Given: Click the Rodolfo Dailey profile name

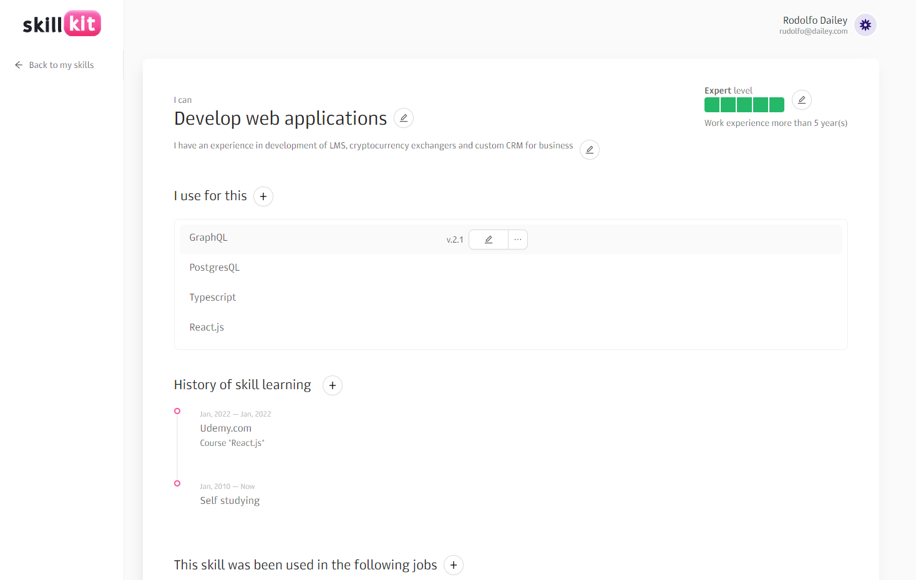Looking at the screenshot, I should [x=815, y=21].
